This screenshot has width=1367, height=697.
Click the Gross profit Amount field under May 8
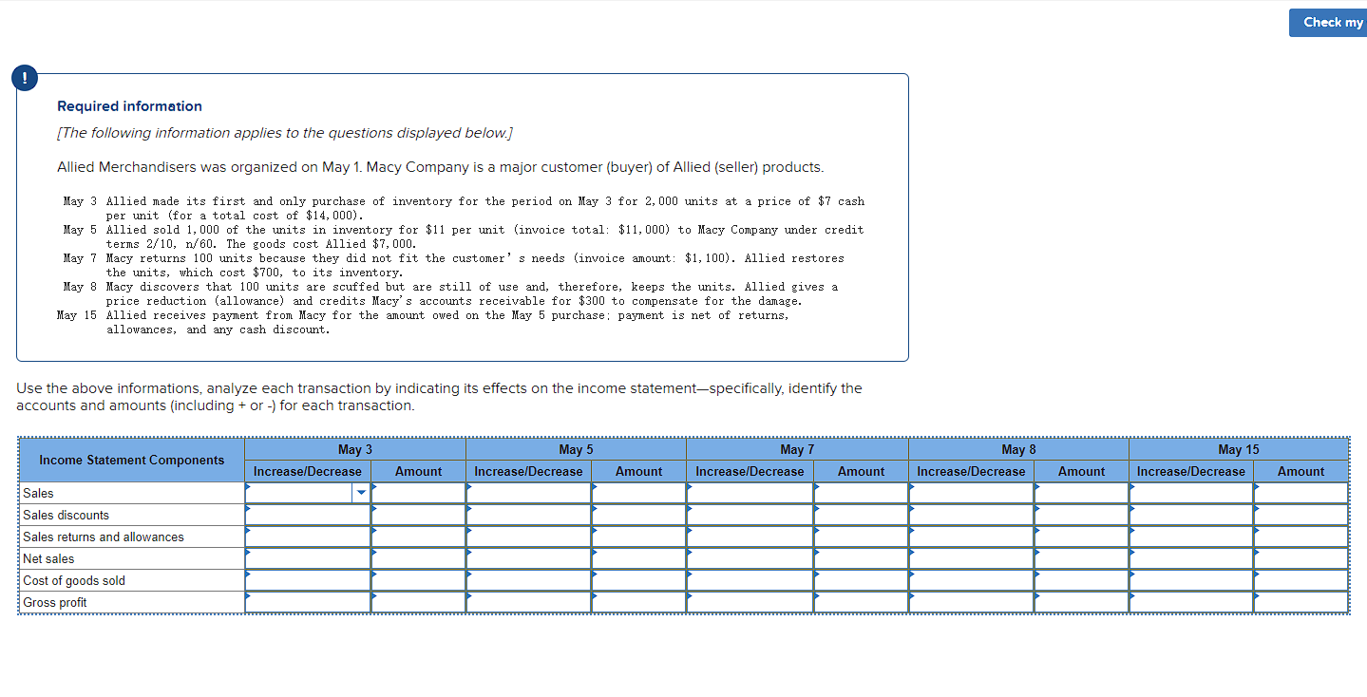(1081, 602)
